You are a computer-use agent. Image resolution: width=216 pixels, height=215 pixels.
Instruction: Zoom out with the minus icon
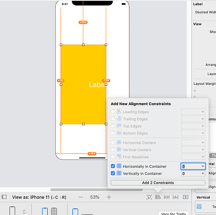(81, 197)
